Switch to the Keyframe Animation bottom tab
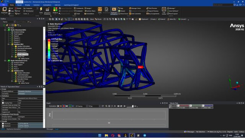Viewport: 245px width, 138px height. tap(14, 129)
